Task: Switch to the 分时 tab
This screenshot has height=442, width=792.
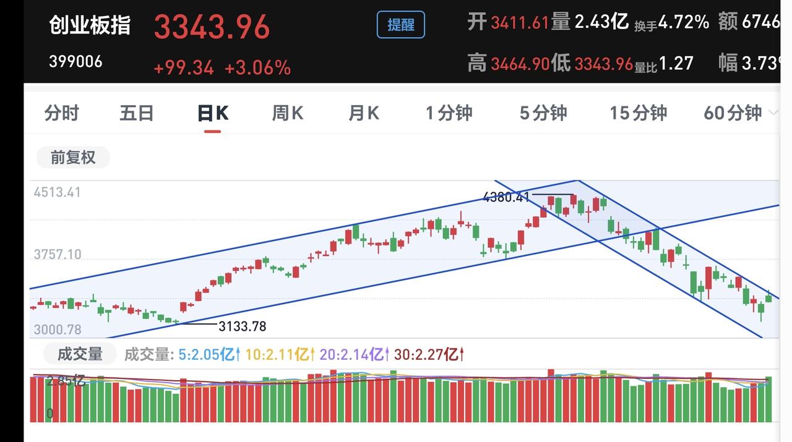Action: (x=62, y=113)
